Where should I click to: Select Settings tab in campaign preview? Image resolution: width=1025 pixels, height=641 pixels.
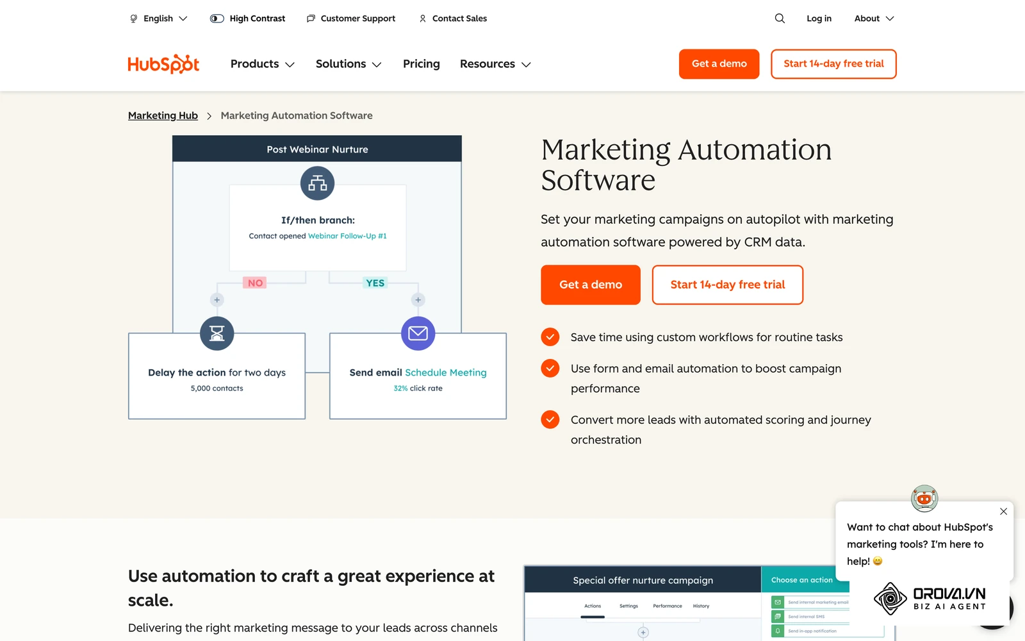(x=628, y=606)
